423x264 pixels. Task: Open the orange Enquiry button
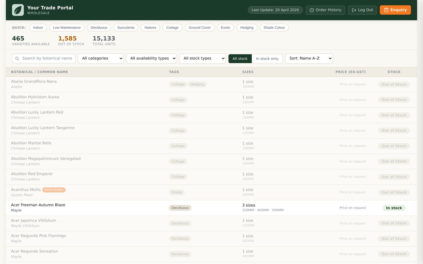pyautogui.click(x=395, y=10)
